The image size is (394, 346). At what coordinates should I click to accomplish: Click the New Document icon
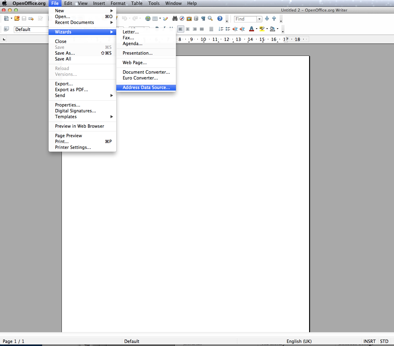coord(6,18)
